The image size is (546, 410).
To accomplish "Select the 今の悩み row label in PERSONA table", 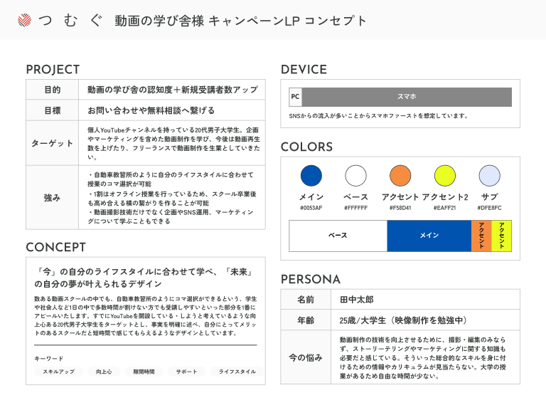I will pos(306,357).
